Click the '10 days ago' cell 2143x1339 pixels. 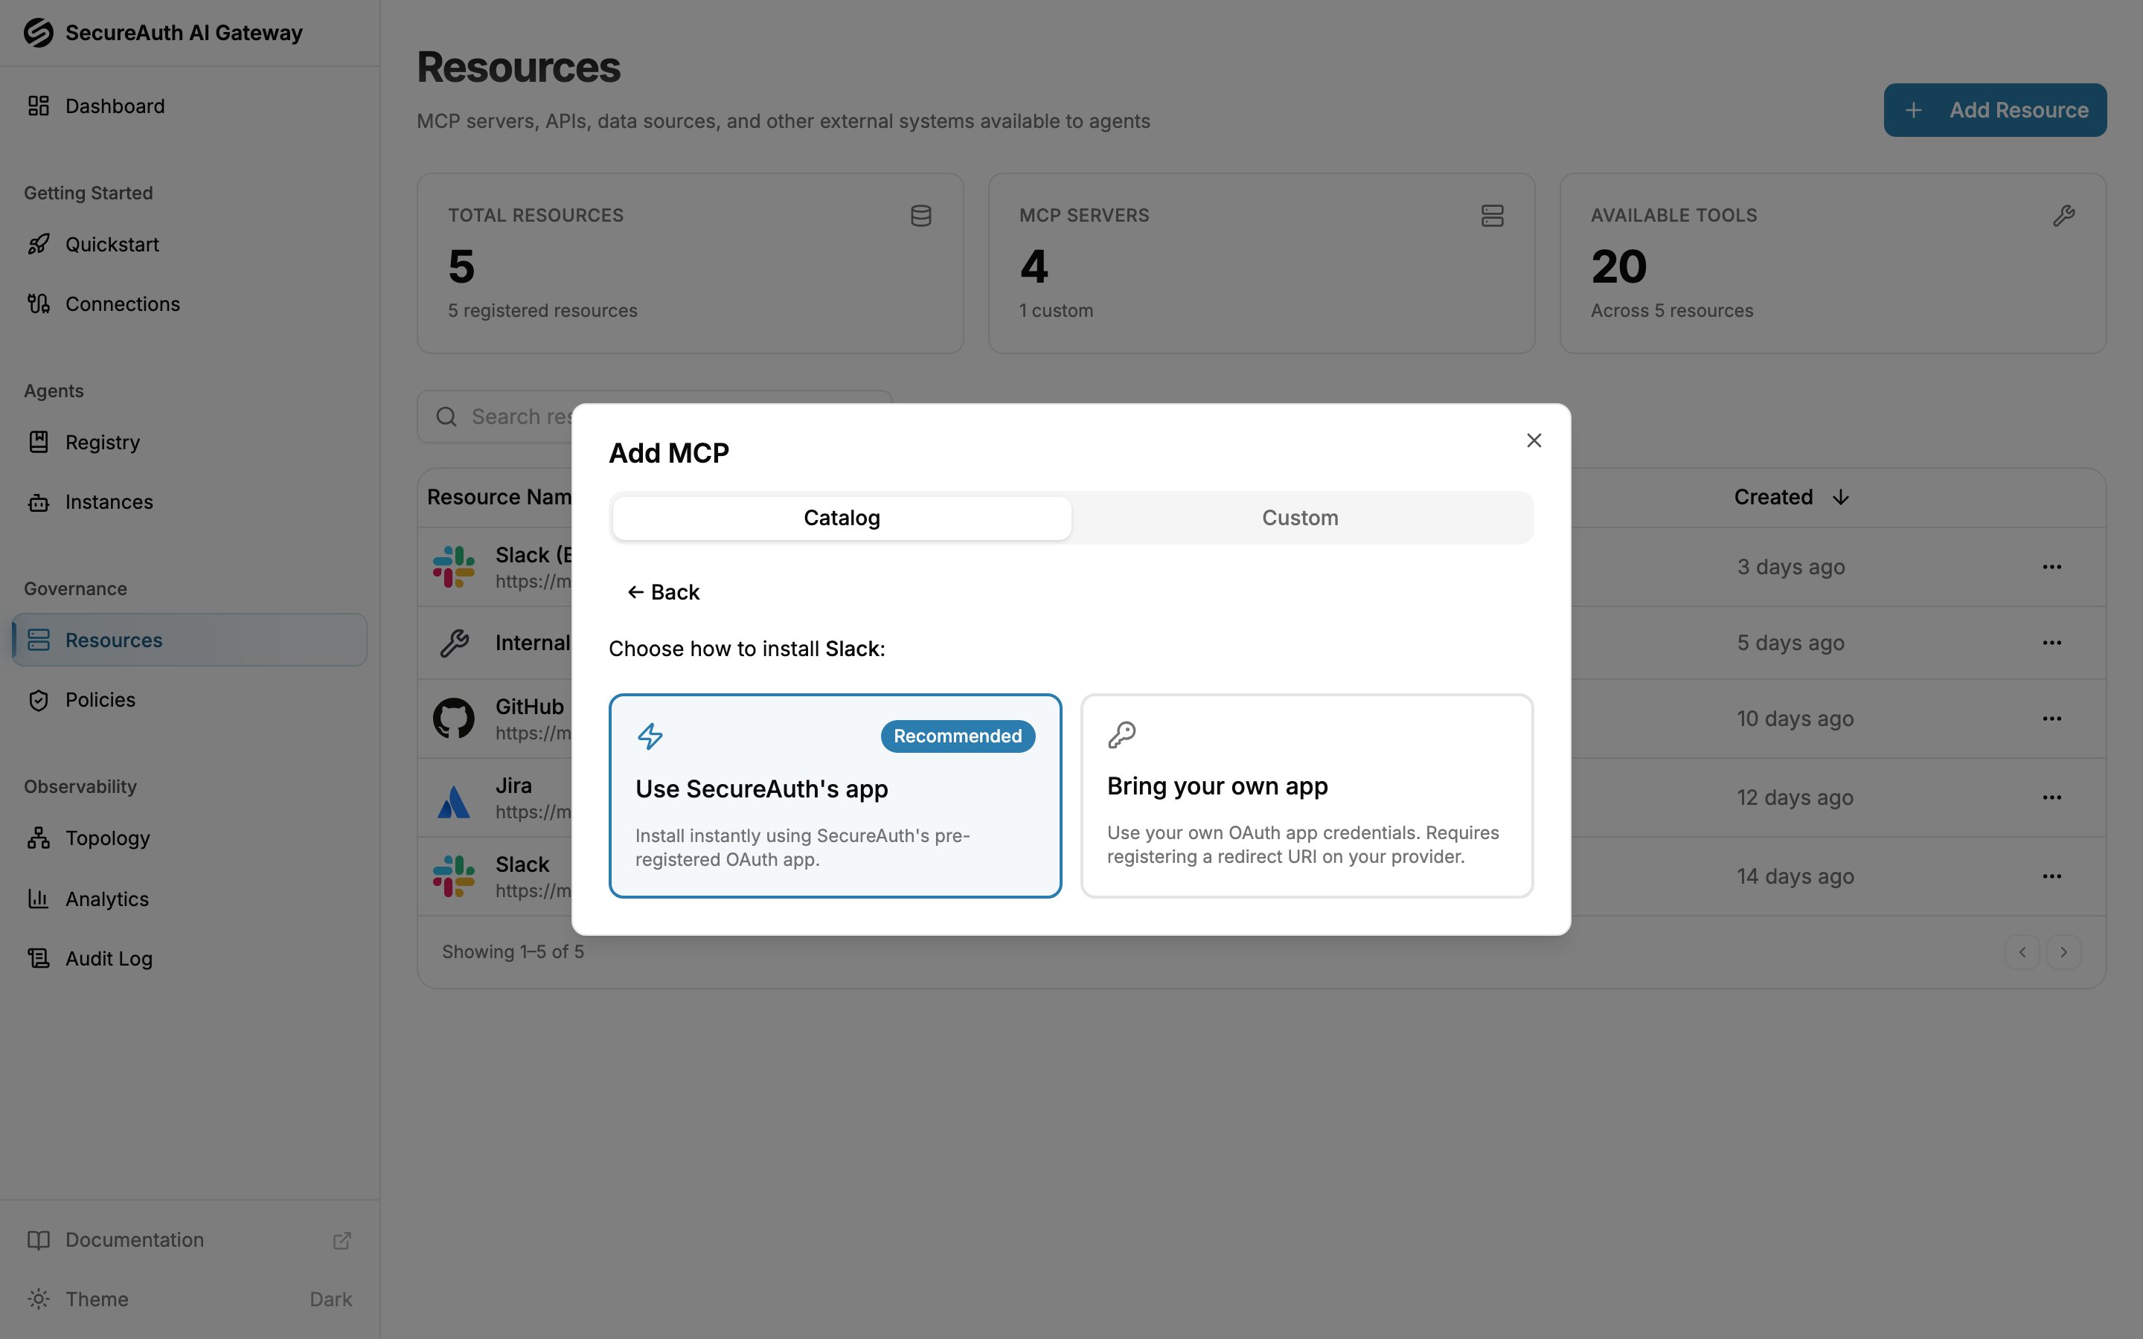coord(1794,718)
